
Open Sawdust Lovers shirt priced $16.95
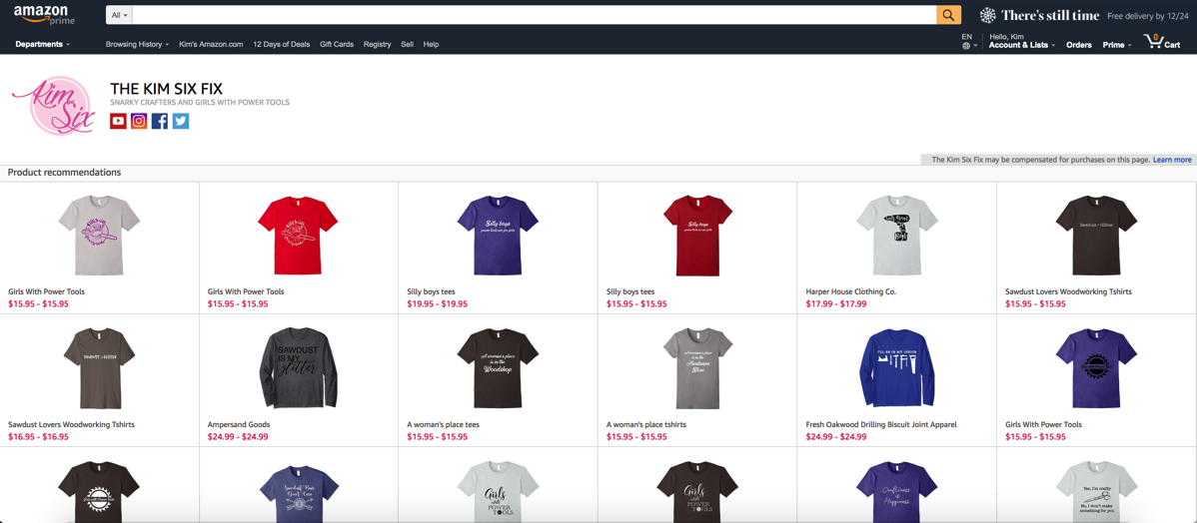click(99, 367)
